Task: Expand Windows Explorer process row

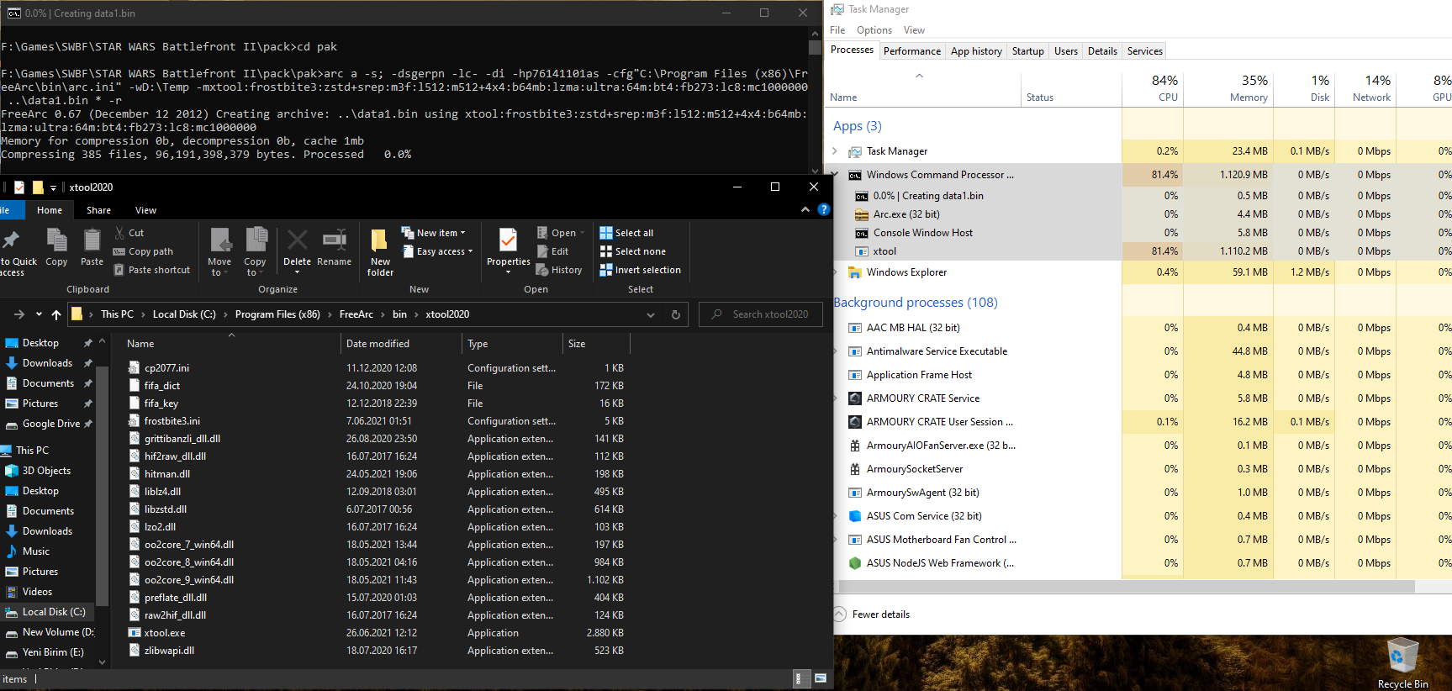Action: point(835,272)
